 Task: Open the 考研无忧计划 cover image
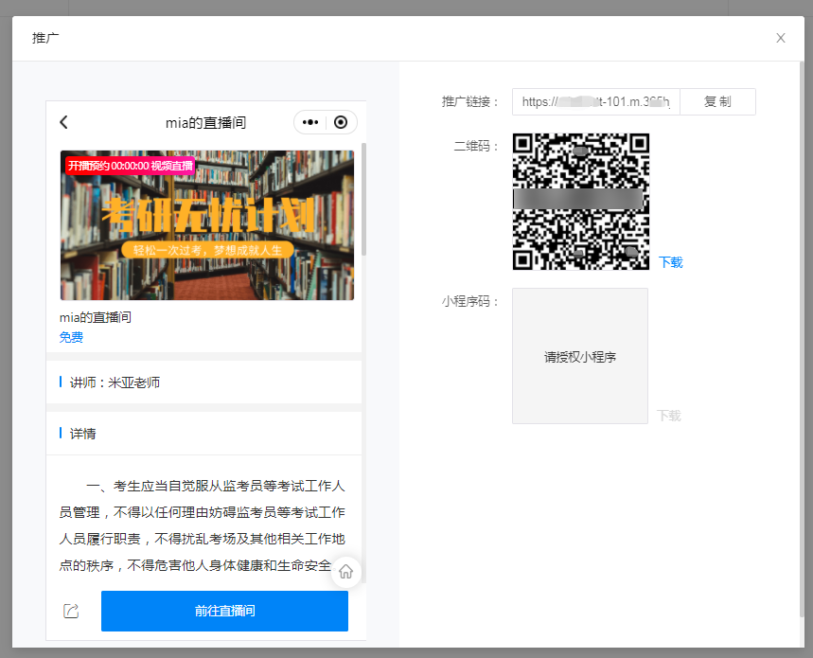point(207,225)
